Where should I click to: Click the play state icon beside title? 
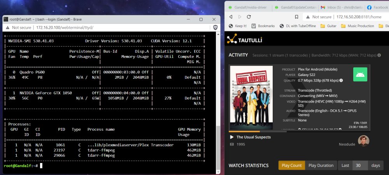coord(232,137)
